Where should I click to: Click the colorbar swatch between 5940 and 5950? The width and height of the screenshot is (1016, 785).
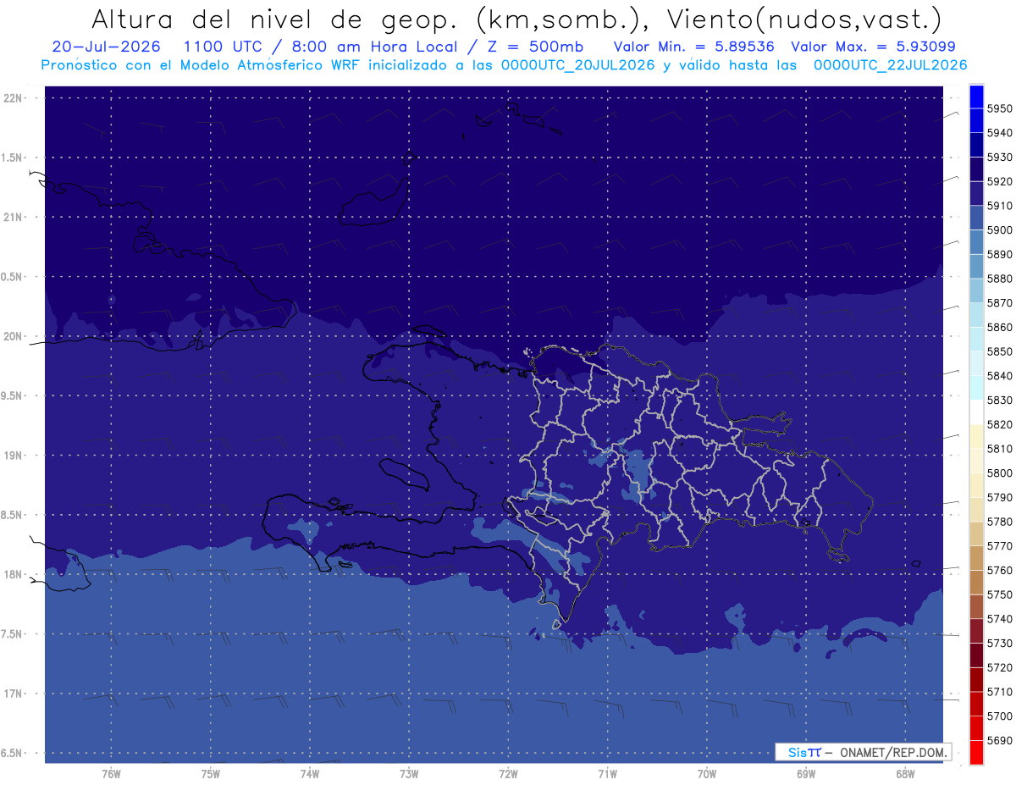tap(976, 121)
